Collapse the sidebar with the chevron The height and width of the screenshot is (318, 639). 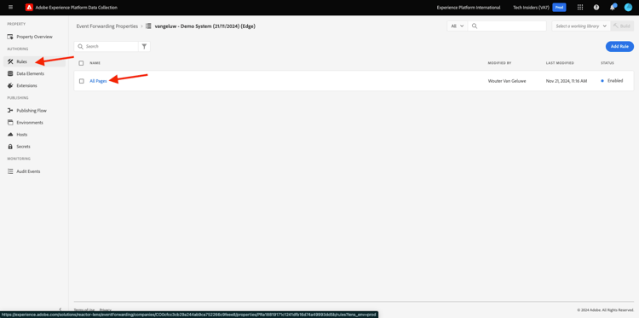pos(60,309)
